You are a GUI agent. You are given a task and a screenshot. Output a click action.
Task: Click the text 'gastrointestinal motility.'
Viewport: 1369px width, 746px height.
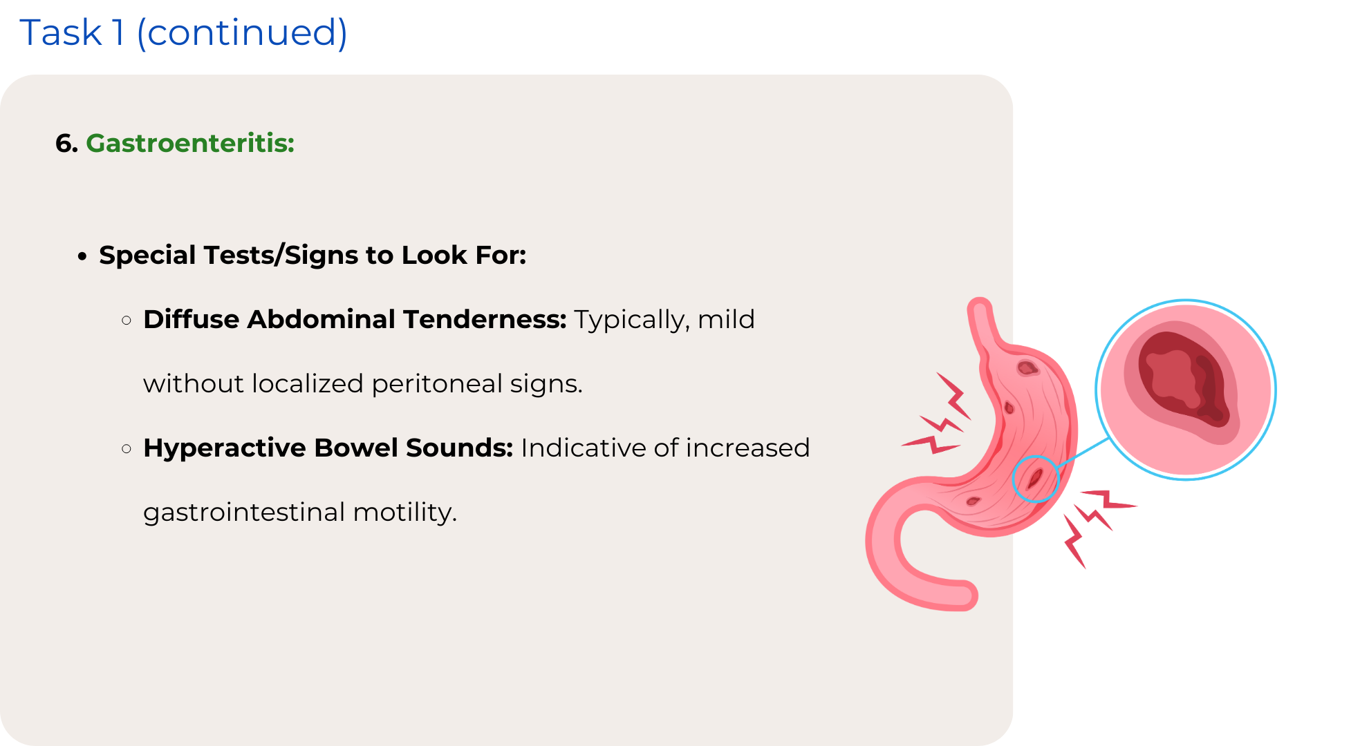[x=300, y=512]
